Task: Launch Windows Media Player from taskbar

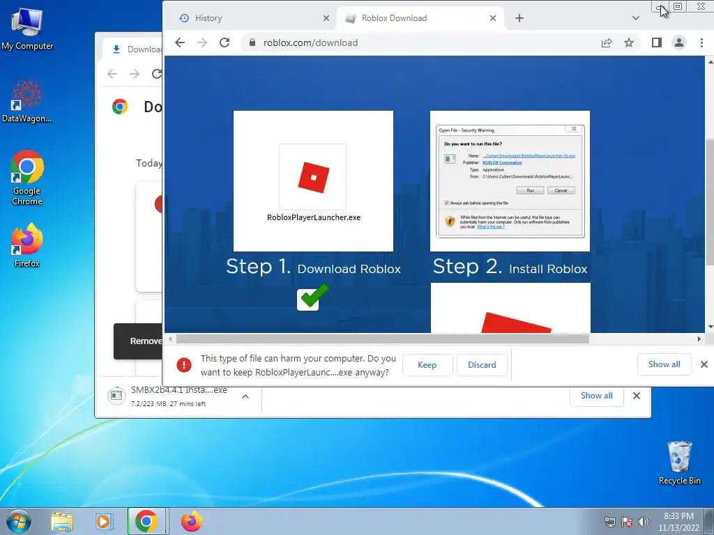Action: (103, 522)
